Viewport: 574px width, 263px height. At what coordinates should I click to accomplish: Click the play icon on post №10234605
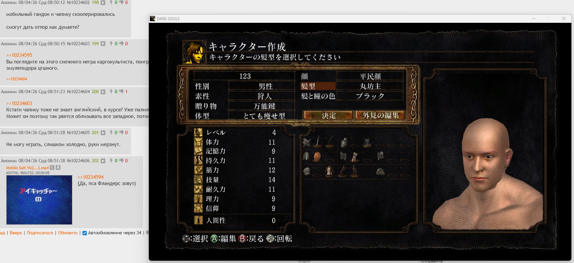click(103, 132)
